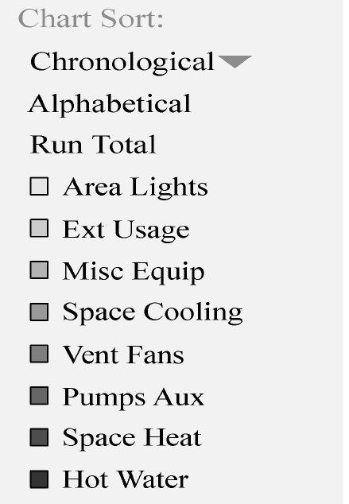This screenshot has width=349, height=504.
Task: Select the Misc Equip label
Action: (134, 272)
